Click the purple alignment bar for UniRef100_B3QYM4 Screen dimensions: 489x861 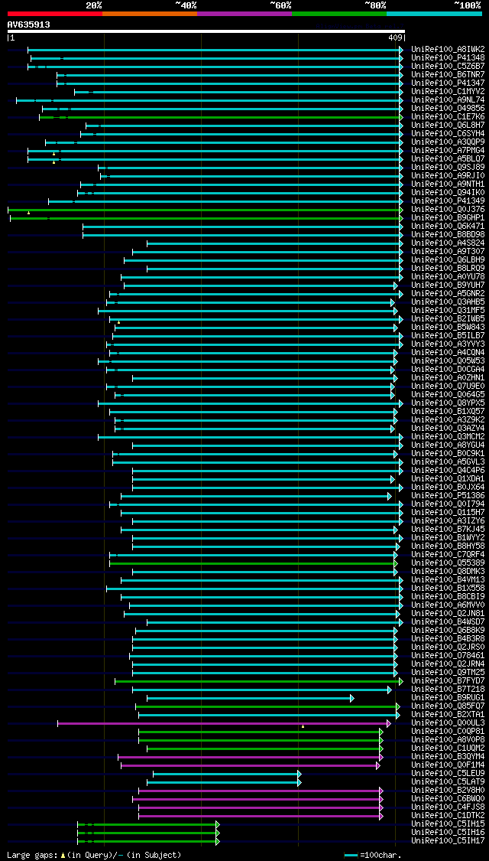[x=250, y=757]
